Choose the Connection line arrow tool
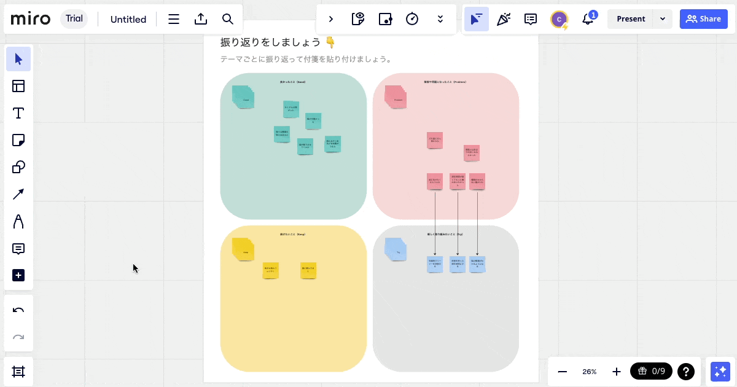The image size is (737, 387). point(18,194)
